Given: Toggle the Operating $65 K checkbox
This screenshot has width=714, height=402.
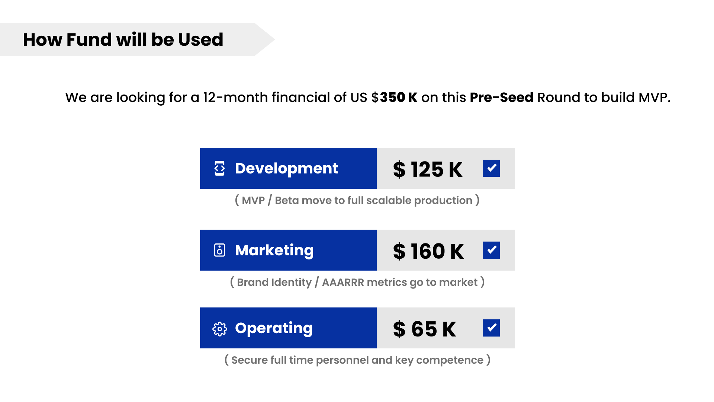Looking at the screenshot, I should pos(491,328).
